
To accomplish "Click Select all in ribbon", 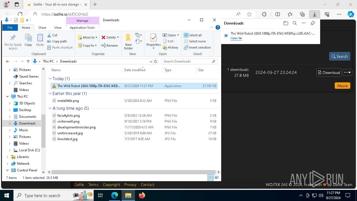I will [193, 35].
